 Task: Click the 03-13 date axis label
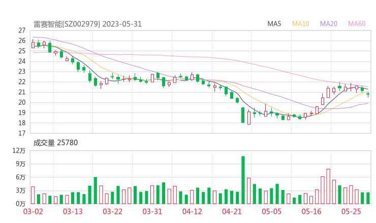pyautogui.click(x=73, y=211)
